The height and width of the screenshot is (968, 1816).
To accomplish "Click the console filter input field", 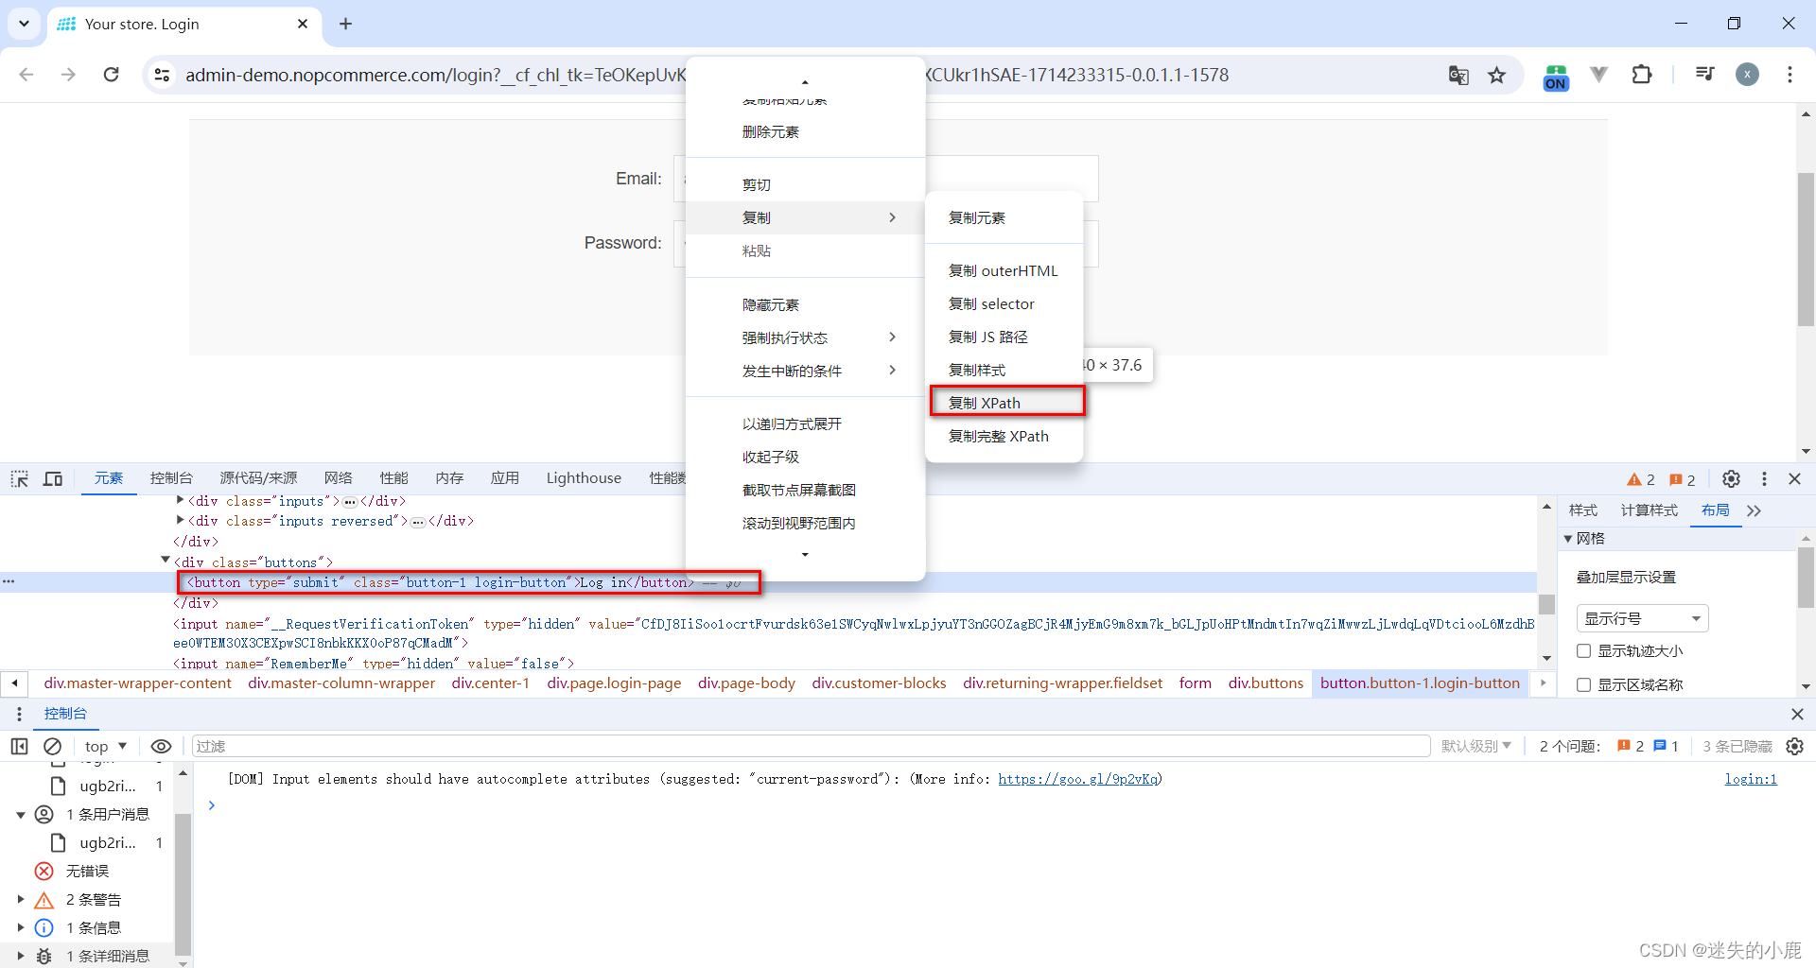I will pos(811,746).
